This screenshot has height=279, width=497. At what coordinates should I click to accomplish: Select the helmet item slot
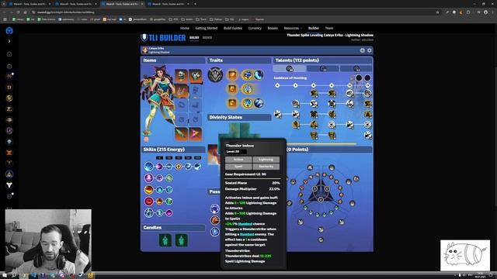(x=181, y=75)
